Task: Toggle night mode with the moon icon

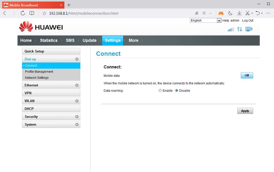Action: pyautogui.click(x=230, y=13)
